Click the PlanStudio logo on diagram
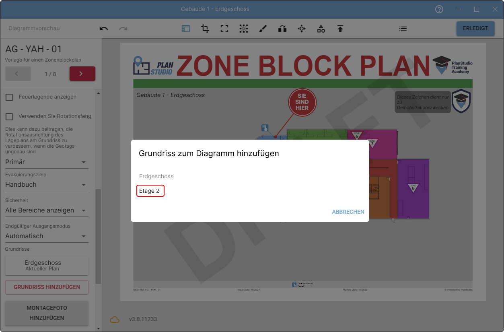This screenshot has width=504, height=332. click(153, 66)
